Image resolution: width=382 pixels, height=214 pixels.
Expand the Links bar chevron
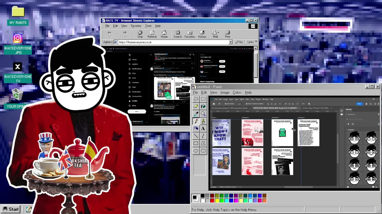[256, 42]
